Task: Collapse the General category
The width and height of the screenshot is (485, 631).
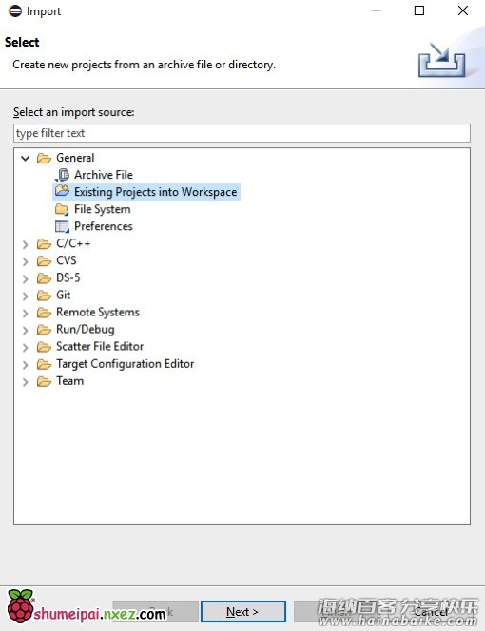Action: coord(26,158)
